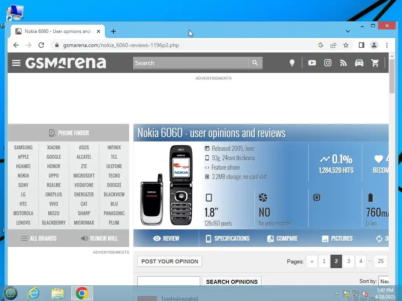Open the car (EV) icon in header

359,63
